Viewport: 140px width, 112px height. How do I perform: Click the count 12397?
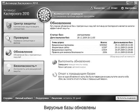[104, 47]
